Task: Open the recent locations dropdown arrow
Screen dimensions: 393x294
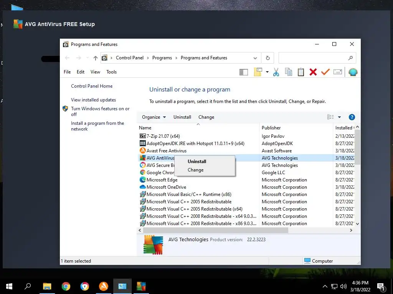Action: [x=87, y=58]
